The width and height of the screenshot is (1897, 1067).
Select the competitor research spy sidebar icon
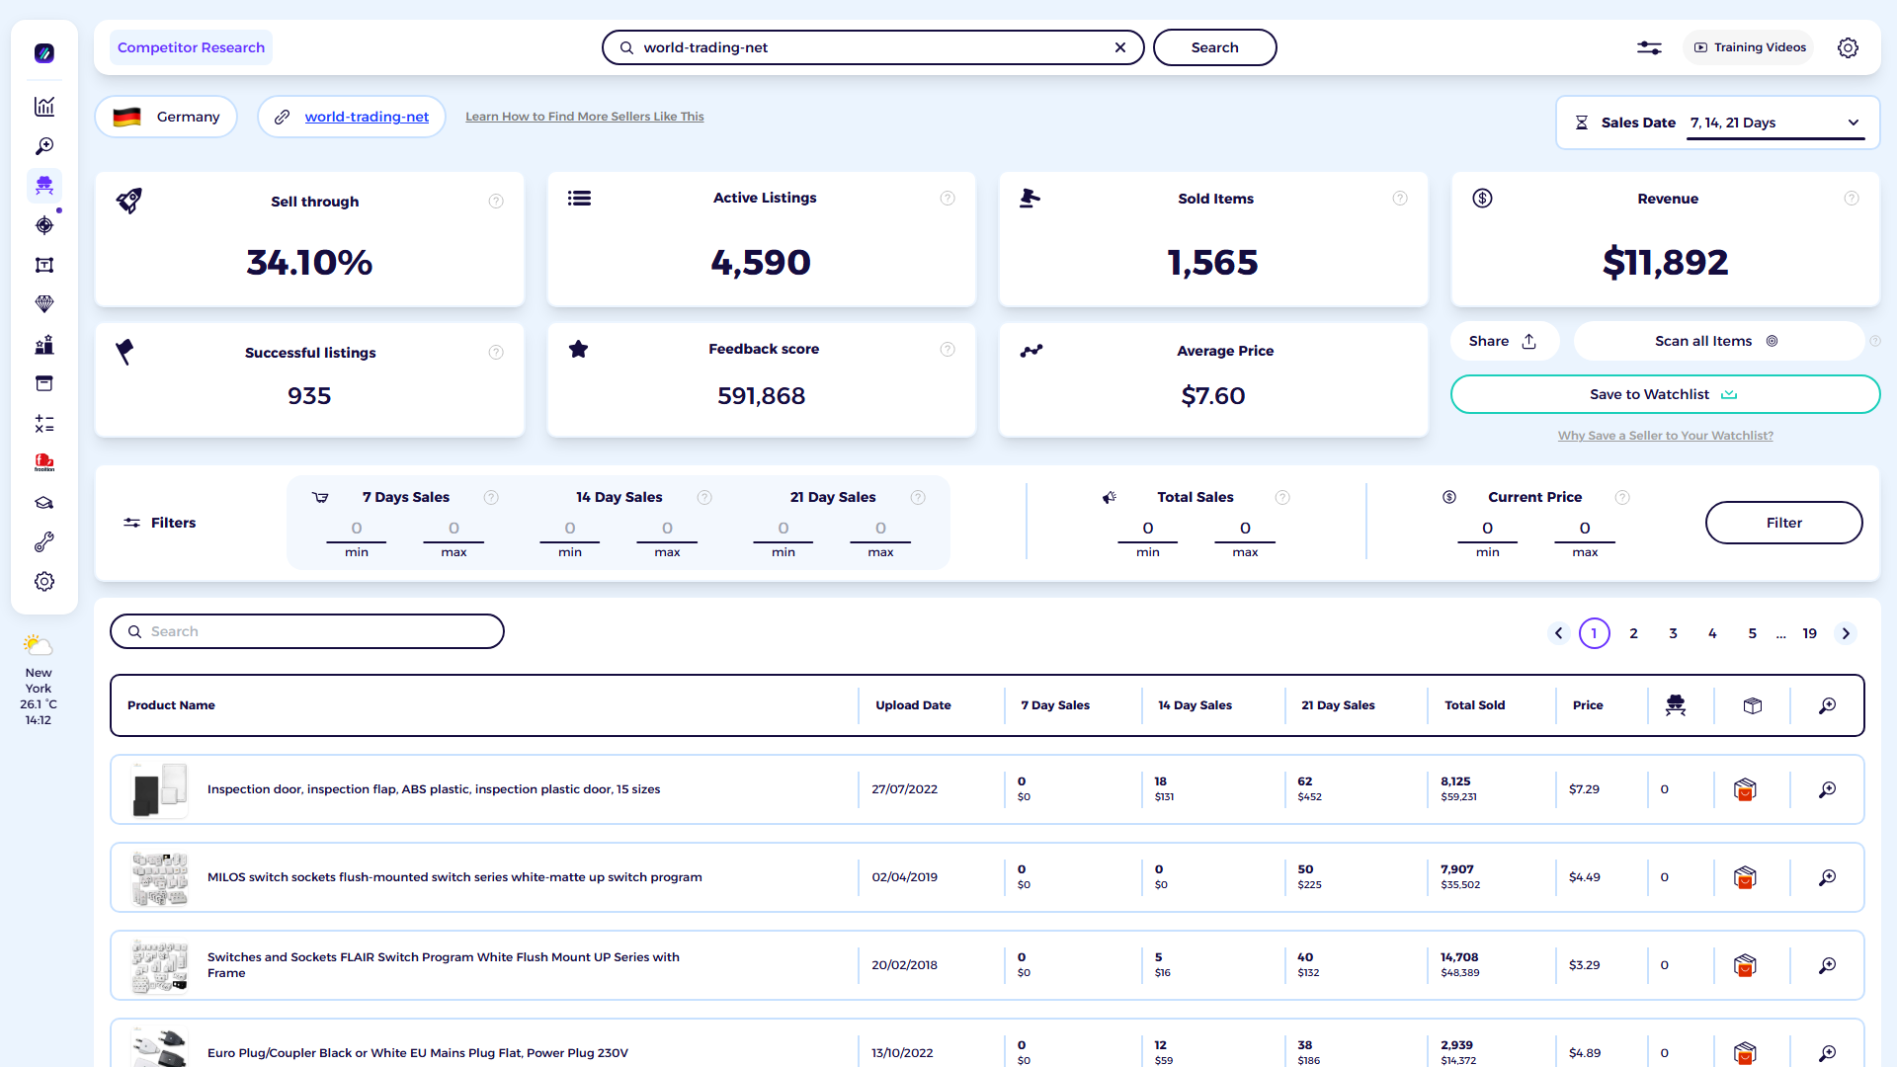[44, 186]
